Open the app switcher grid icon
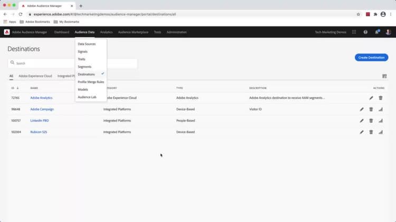 [x=354, y=32]
